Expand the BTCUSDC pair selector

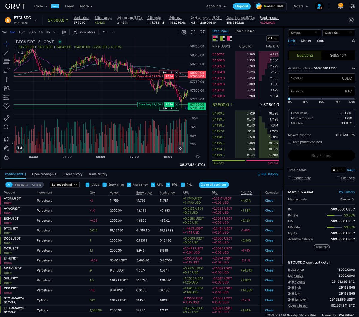point(36,20)
